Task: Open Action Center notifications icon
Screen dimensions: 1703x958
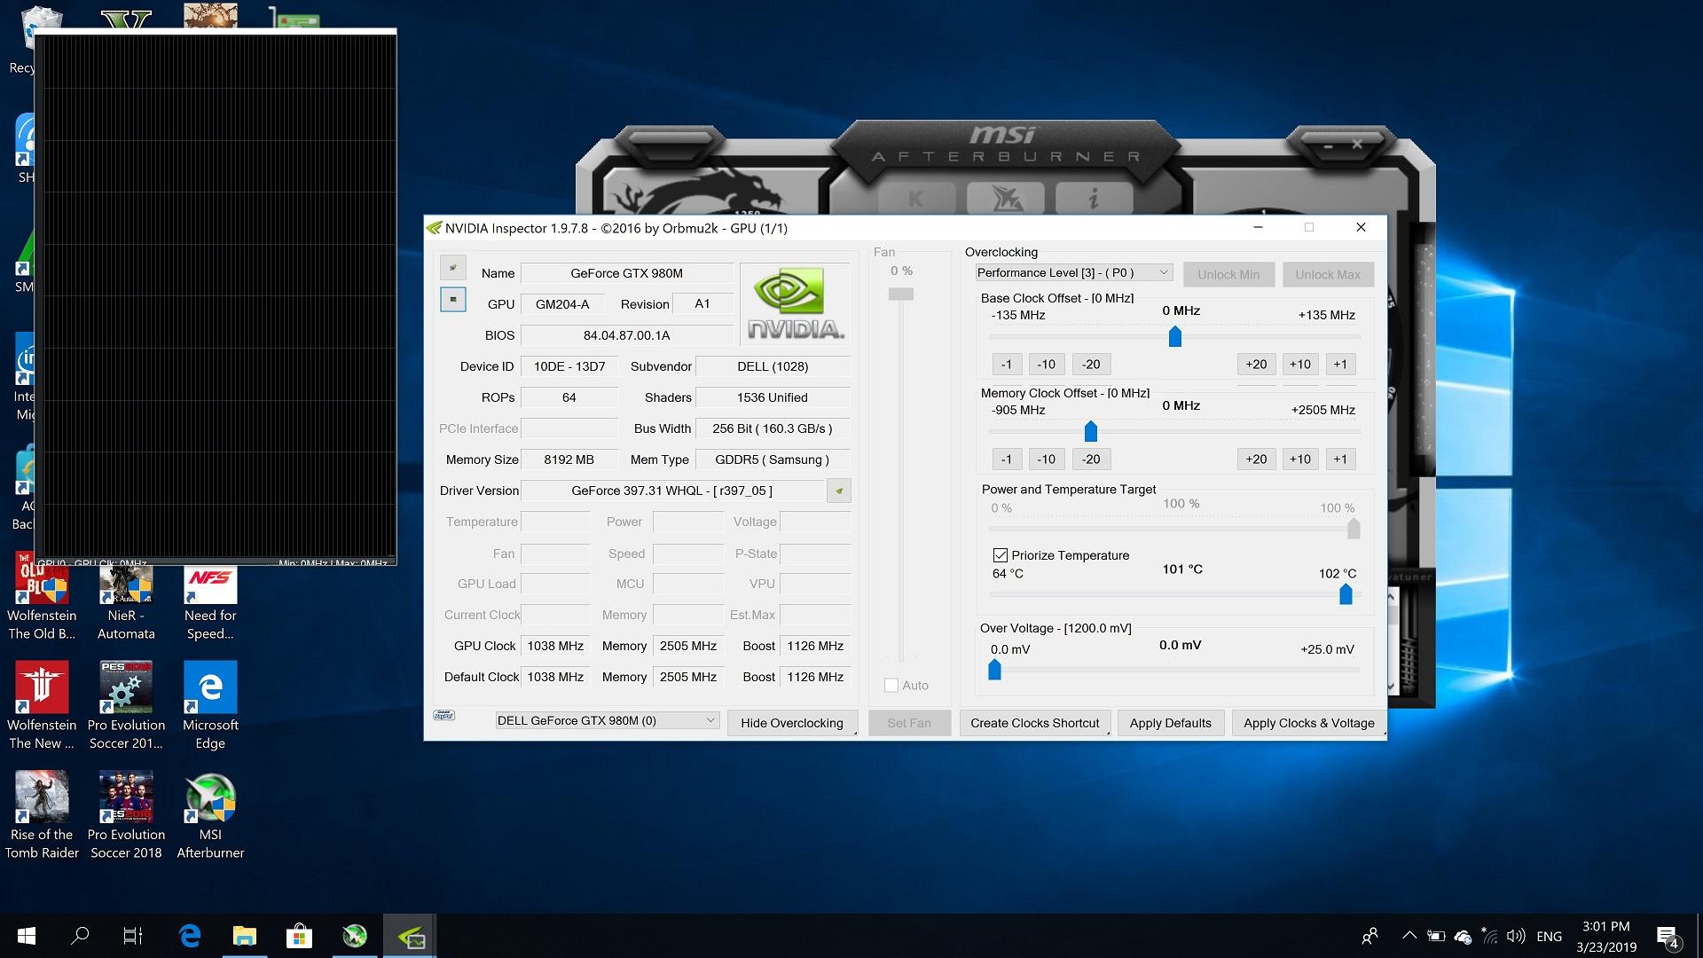Action: point(1668,937)
